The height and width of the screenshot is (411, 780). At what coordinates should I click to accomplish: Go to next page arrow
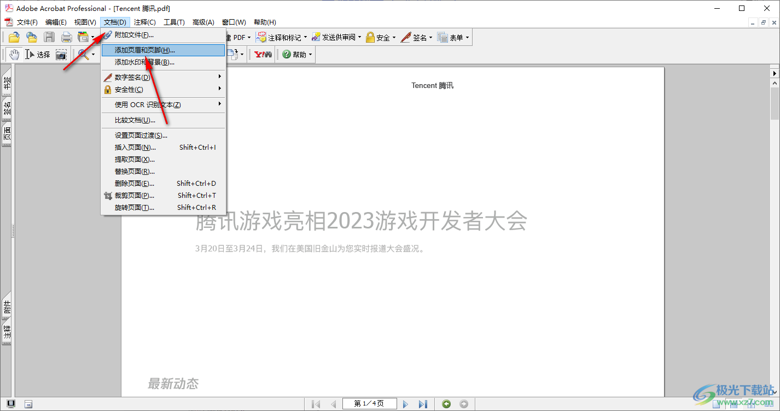[x=405, y=404]
